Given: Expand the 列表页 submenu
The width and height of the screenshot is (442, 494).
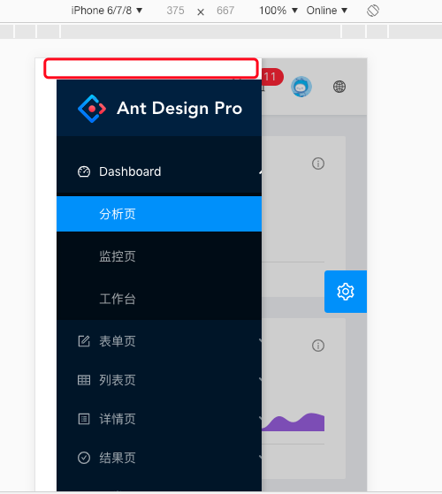Looking at the screenshot, I should [159, 380].
